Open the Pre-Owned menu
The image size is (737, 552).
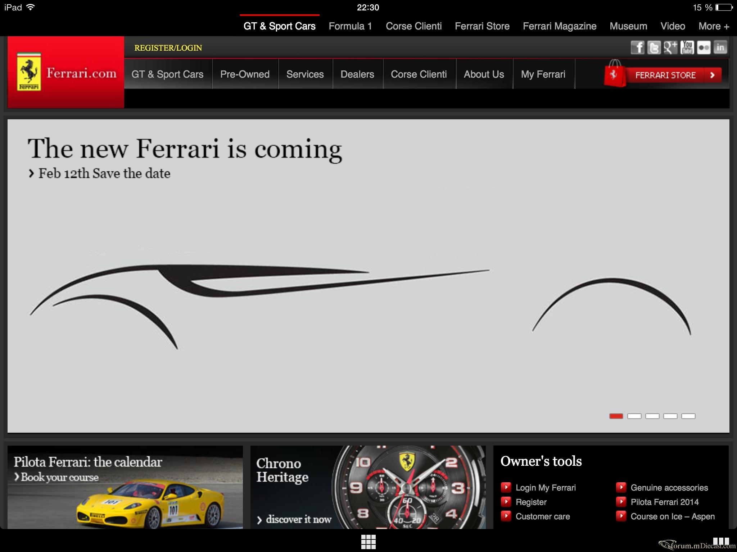(x=245, y=74)
